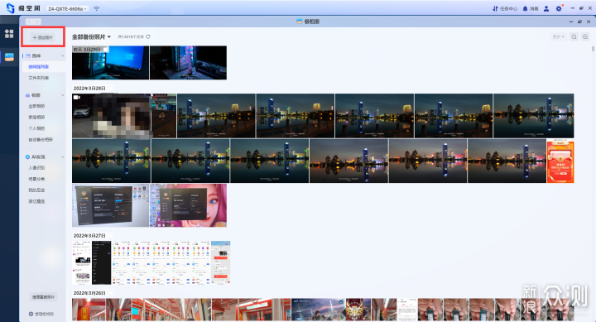Image resolution: width=596 pixels, height=322 pixels.
Task: Check the 2022年3月27日 date checkbox
Action: pos(111,236)
